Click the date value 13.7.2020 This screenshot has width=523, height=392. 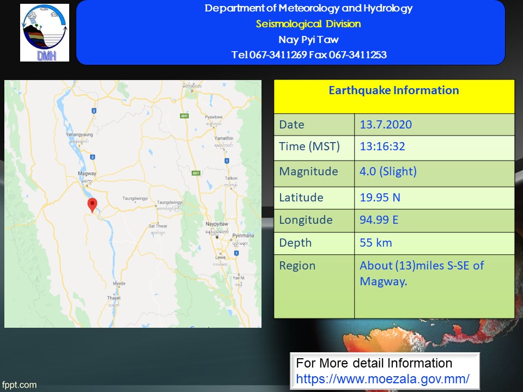386,125
